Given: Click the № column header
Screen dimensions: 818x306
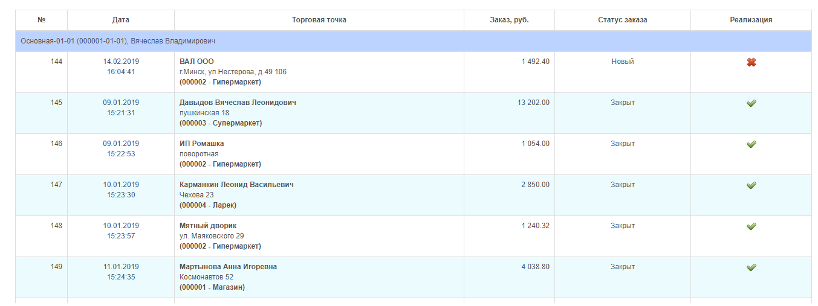Looking at the screenshot, I should pos(42,20).
